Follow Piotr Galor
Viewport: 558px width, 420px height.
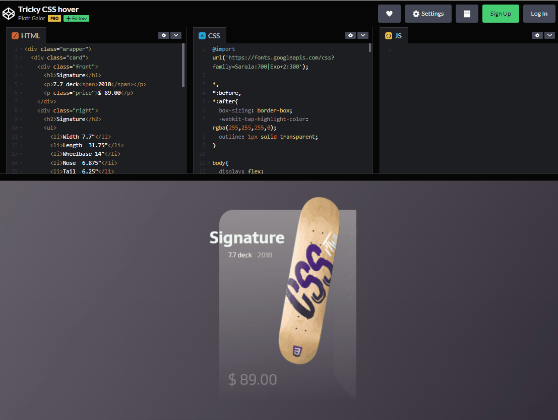pos(77,19)
